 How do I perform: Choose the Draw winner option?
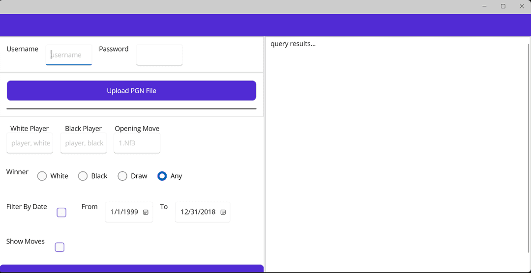pos(122,176)
